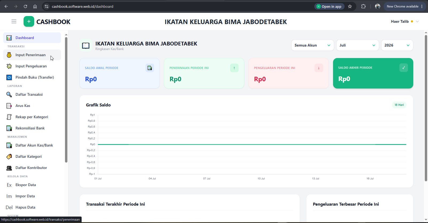Image resolution: width=428 pixels, height=223 pixels.
Task: Go to browser home page icon
Action: pos(35,6)
